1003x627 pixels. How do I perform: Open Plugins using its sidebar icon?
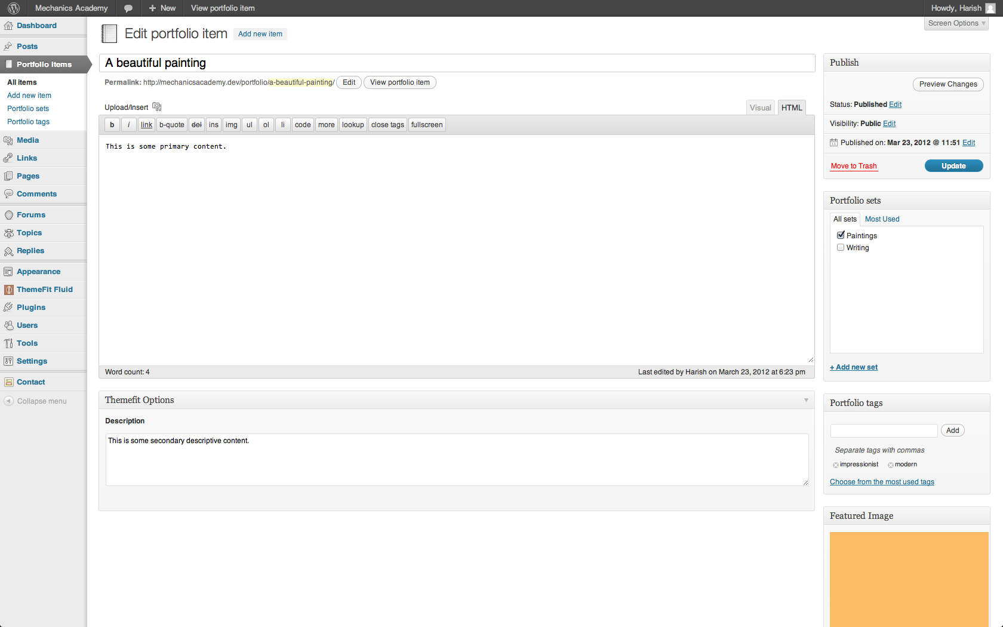(8, 308)
